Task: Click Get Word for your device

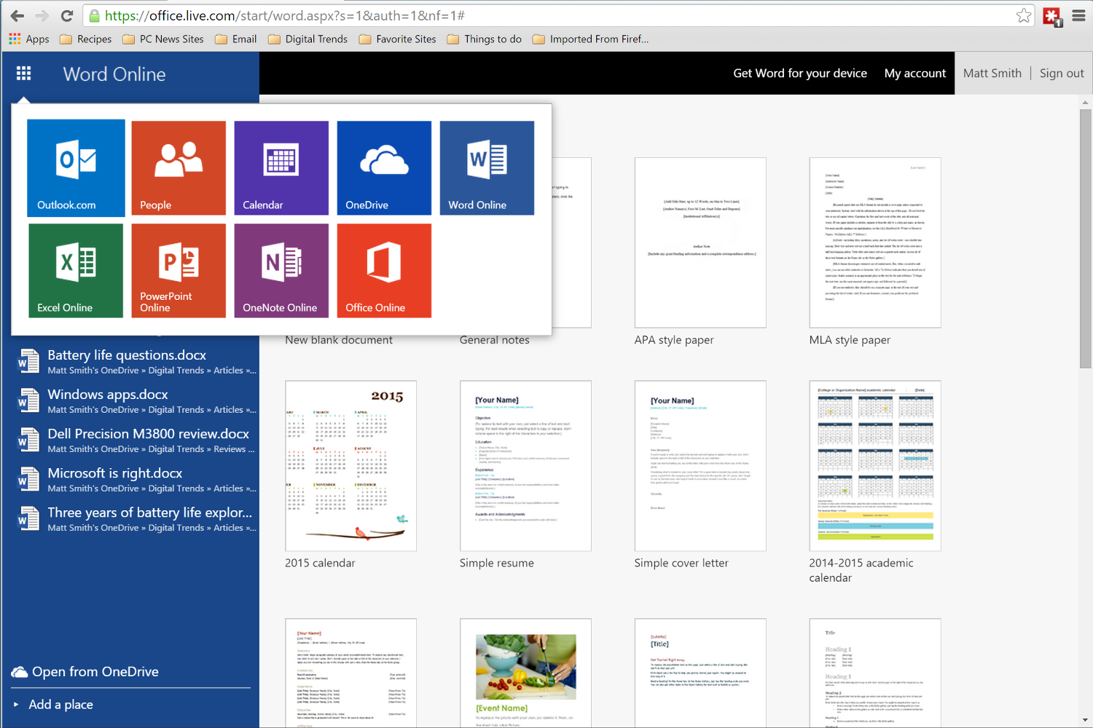Action: coord(800,73)
